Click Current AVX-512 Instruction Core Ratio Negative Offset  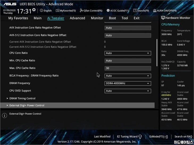43,47
